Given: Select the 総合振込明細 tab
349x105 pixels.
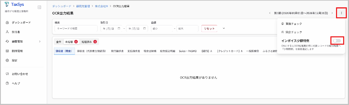Looking at the screenshot, I should pyautogui.click(x=168, y=51).
